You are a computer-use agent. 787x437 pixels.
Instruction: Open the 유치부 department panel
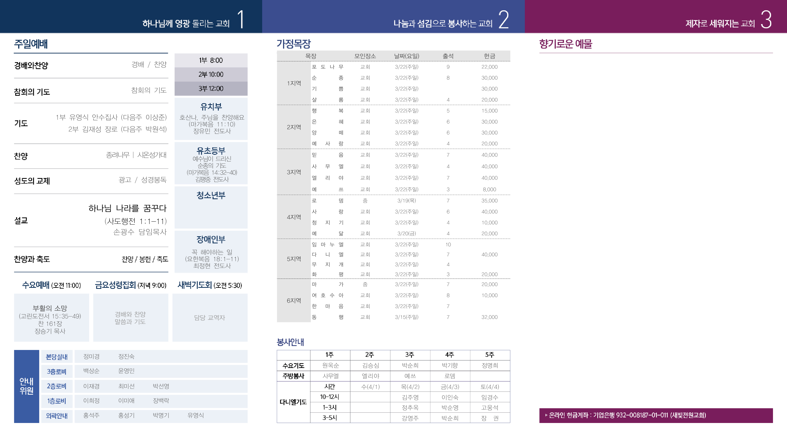pyautogui.click(x=211, y=107)
